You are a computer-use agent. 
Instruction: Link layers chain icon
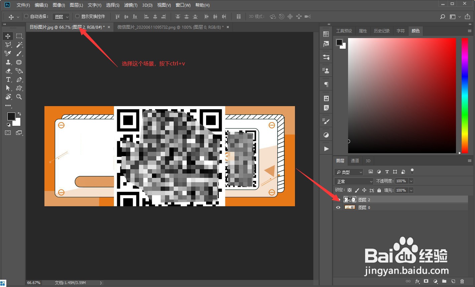point(408,281)
